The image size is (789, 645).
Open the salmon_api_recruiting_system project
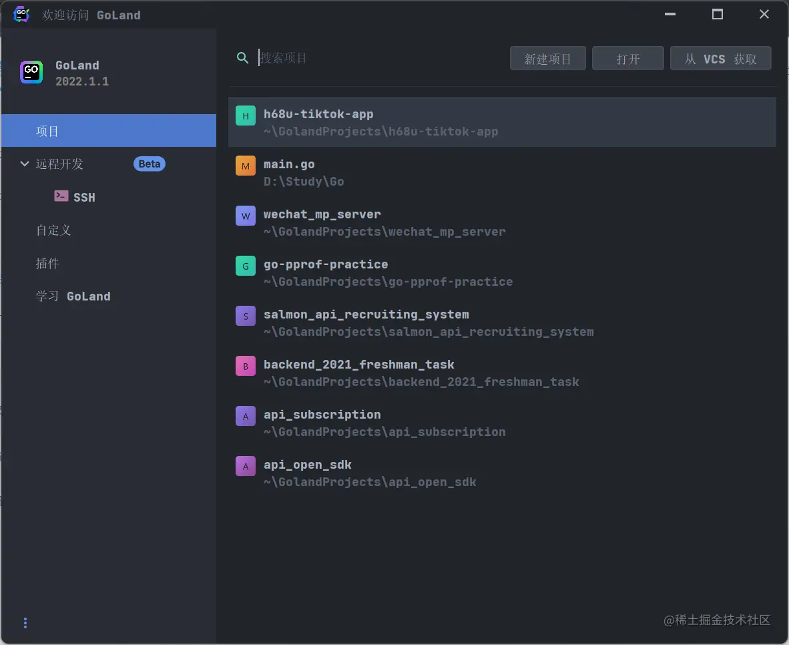click(502, 322)
